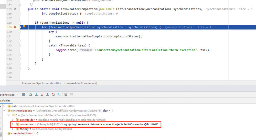Viewport: 256px width, 140px height.
Task: Click fold end marker at line 177
Action: click(x=20, y=64)
